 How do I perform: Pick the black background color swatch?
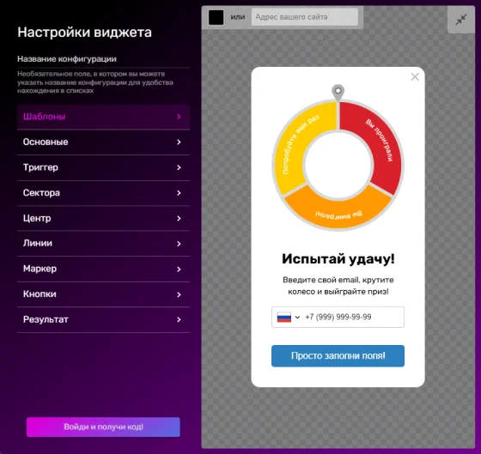(216, 17)
